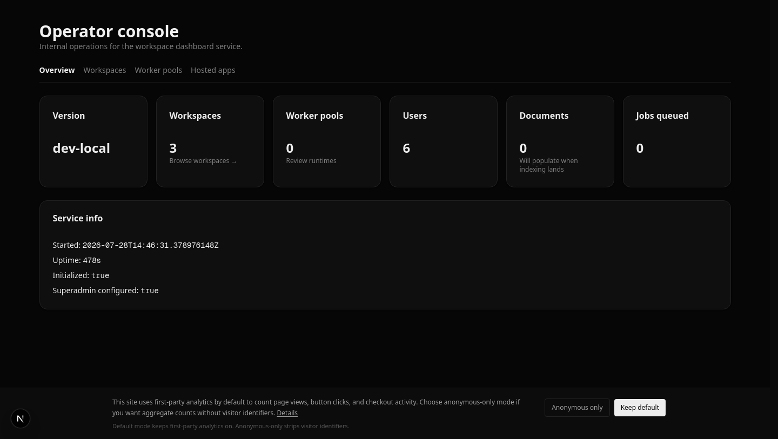Click the Version card title

coord(69,116)
